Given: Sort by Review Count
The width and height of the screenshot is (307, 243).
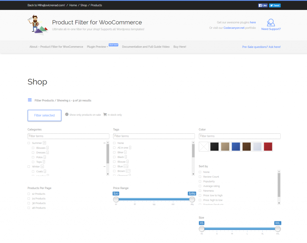Looking at the screenshot, I should click(x=200, y=177).
